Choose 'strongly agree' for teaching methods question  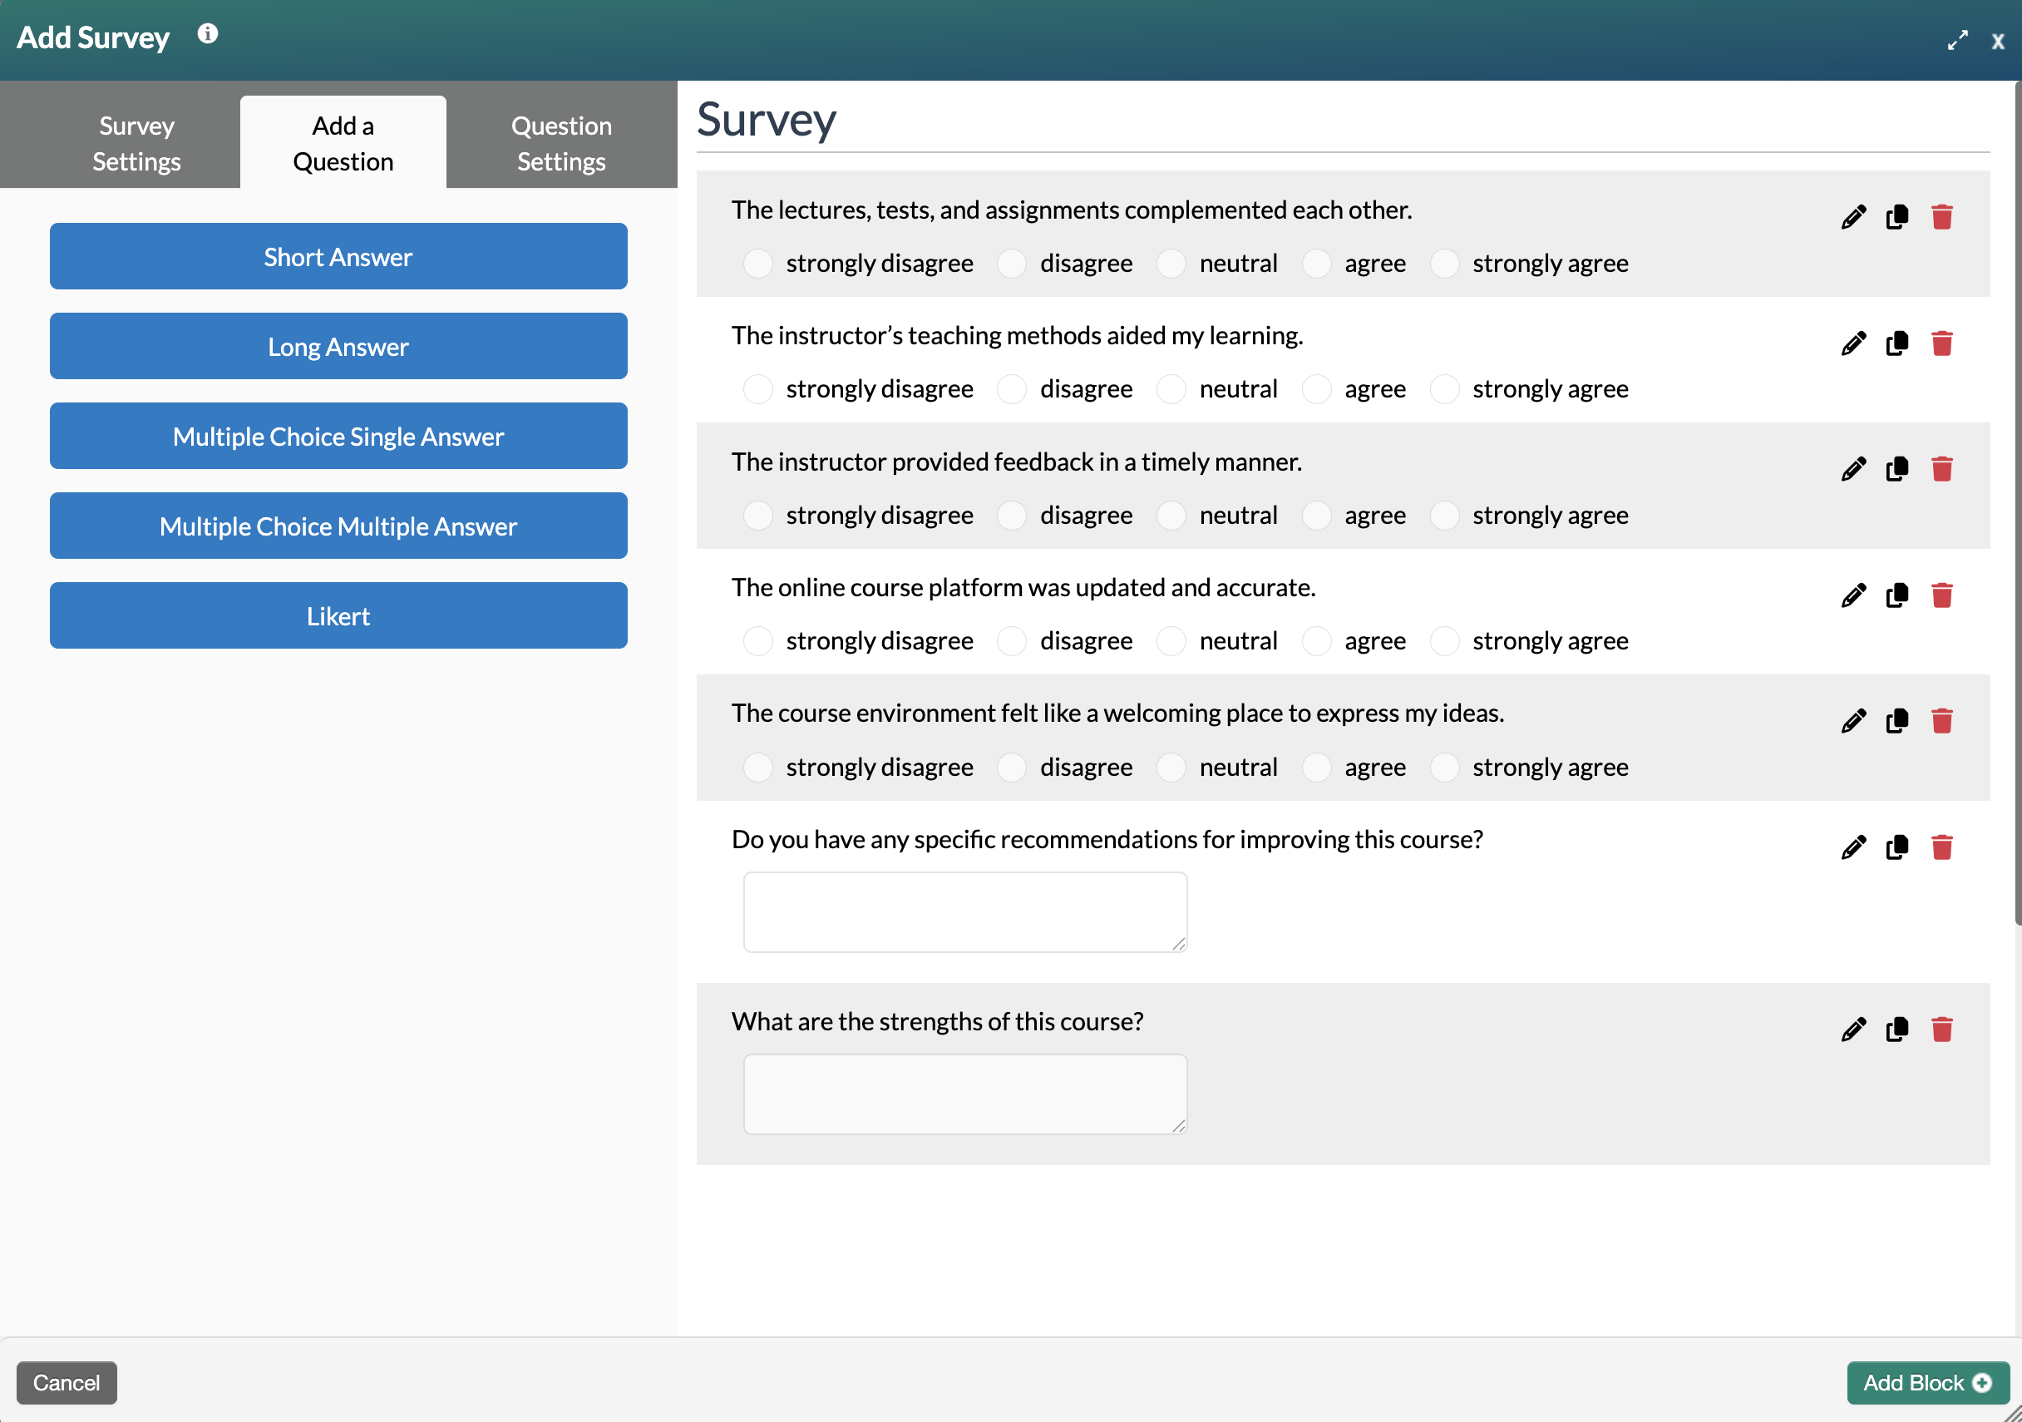1444,388
